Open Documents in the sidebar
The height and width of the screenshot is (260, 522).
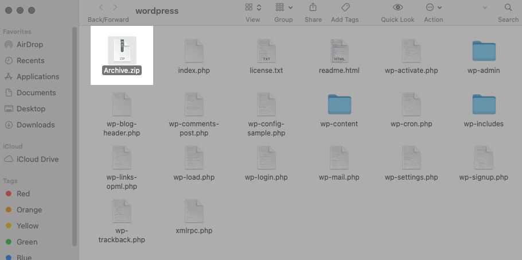tap(30, 92)
